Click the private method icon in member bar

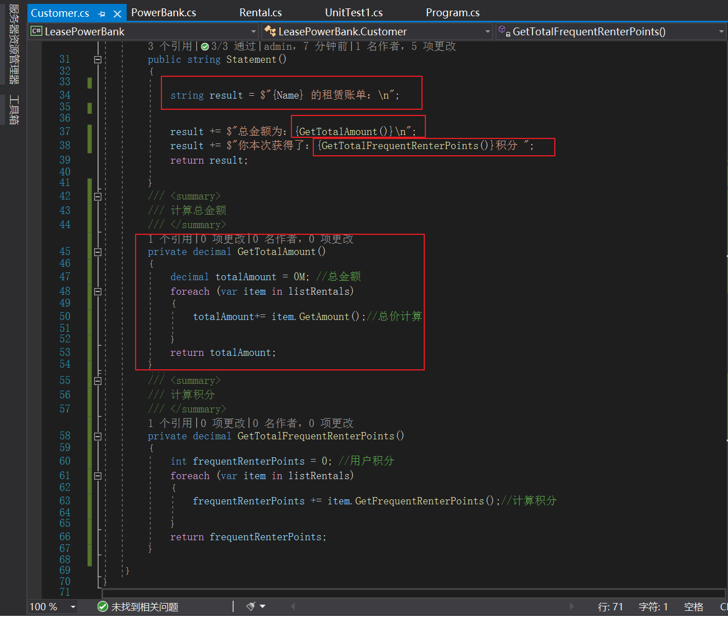click(x=504, y=31)
